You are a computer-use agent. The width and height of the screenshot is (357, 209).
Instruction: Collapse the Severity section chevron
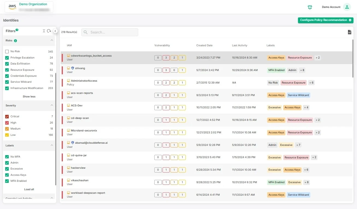point(52,105)
